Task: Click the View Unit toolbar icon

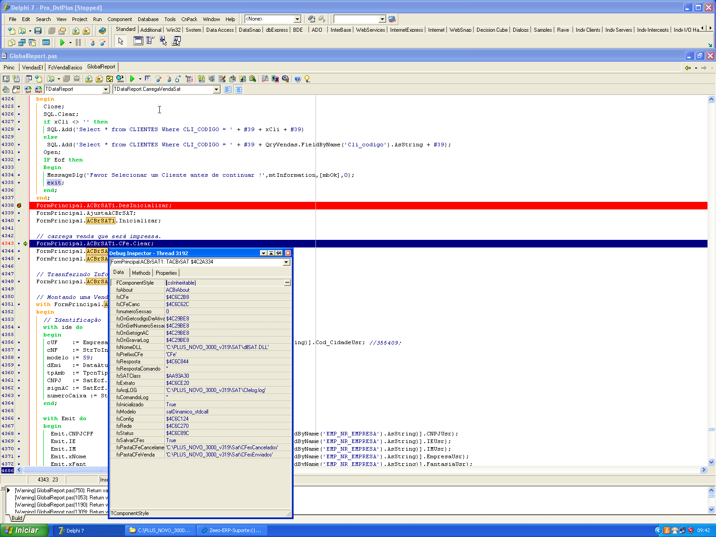Action: (x=12, y=42)
